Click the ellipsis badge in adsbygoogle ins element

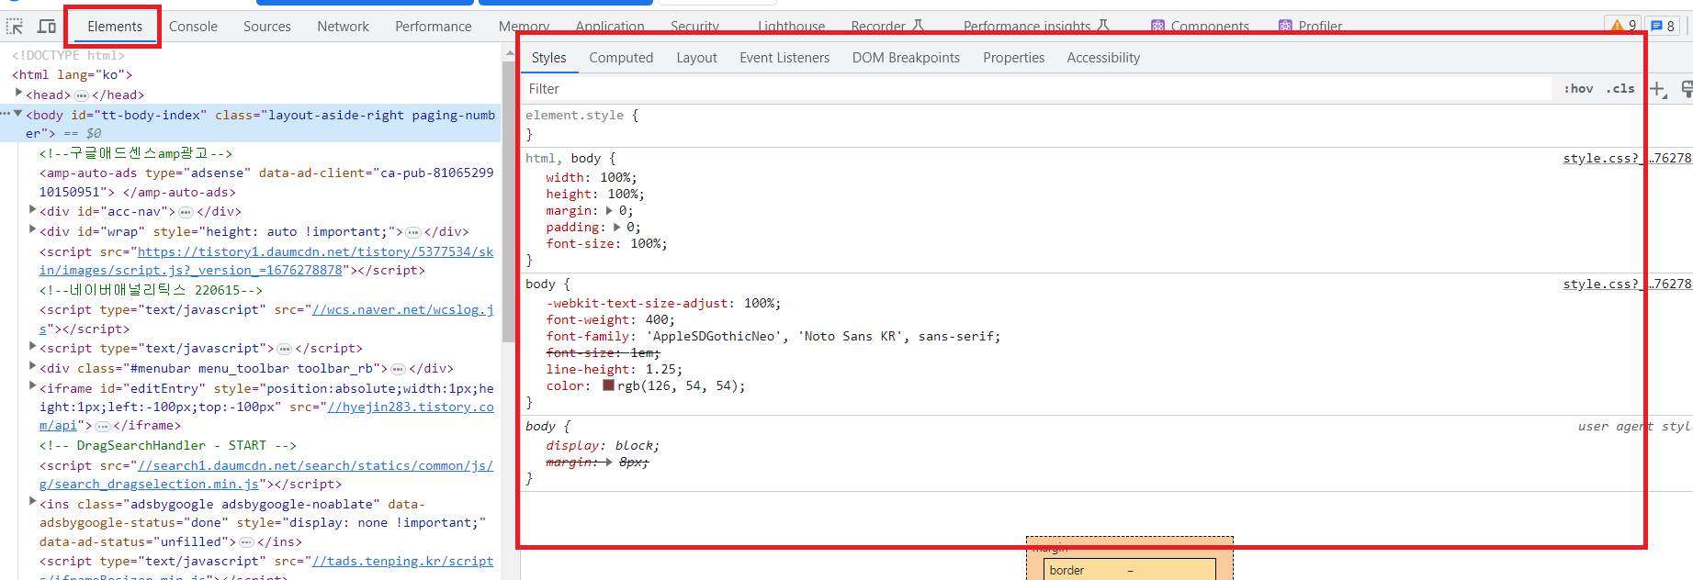[x=246, y=542]
